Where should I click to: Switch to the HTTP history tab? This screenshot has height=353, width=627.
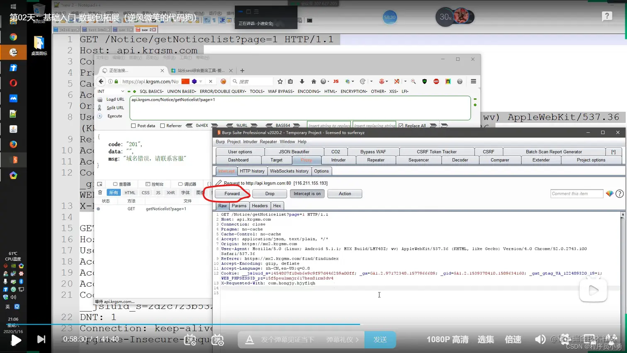pos(252,171)
